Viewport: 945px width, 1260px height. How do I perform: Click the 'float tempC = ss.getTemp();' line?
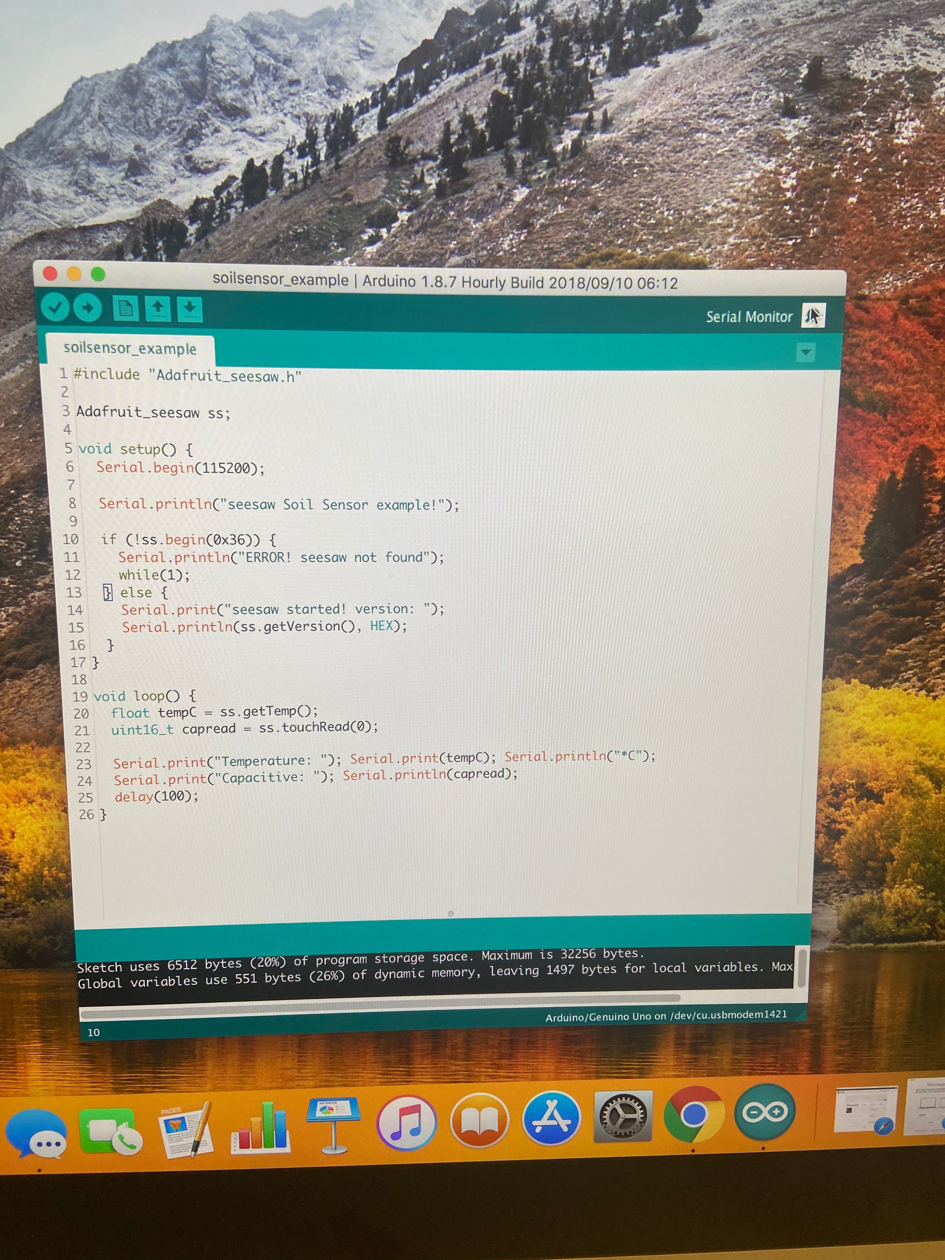pos(214,712)
